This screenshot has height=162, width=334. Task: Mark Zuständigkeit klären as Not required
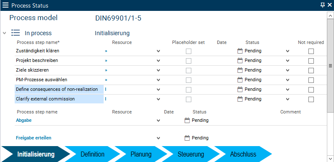pyautogui.click(x=311, y=51)
